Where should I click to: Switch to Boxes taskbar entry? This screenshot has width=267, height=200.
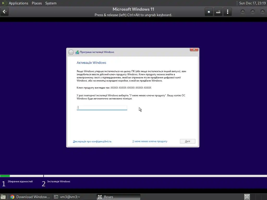(119, 197)
